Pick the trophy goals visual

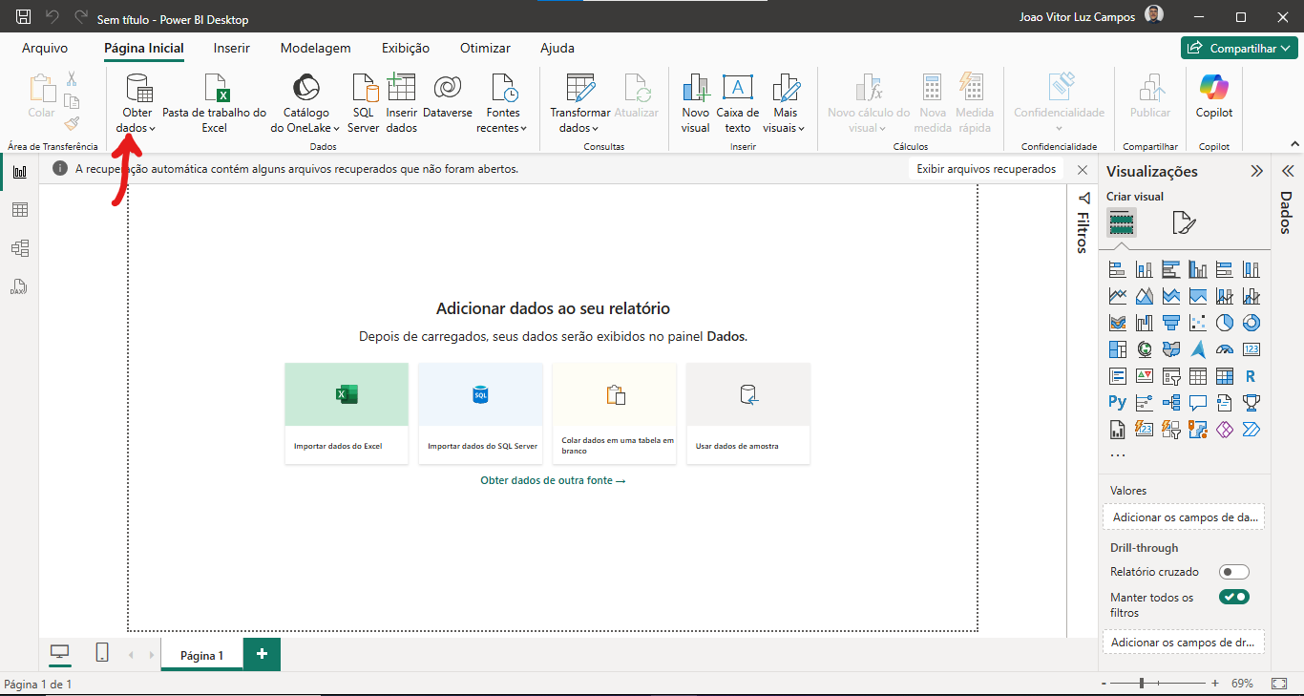[1251, 403]
